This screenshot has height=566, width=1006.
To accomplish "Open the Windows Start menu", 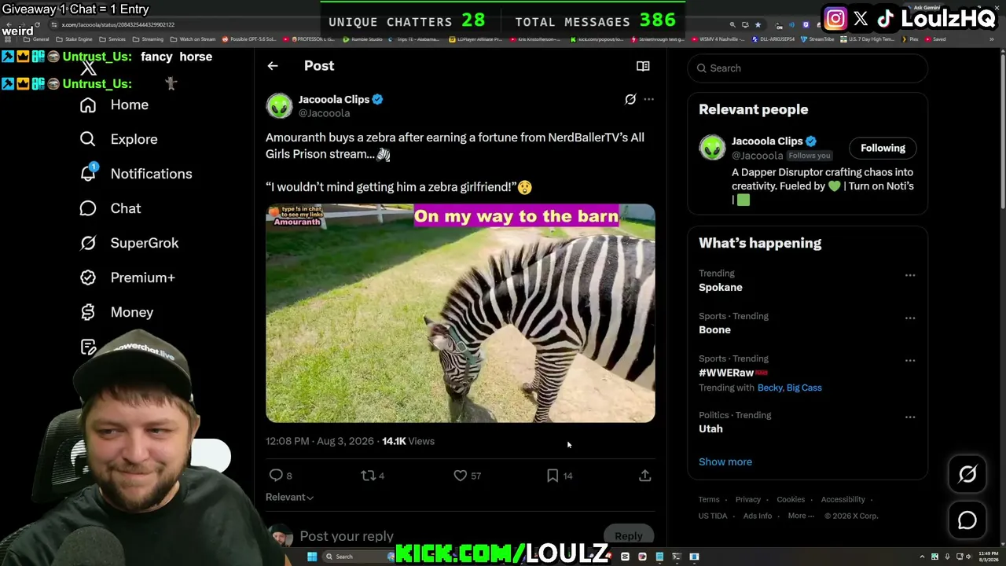I will pos(312,557).
